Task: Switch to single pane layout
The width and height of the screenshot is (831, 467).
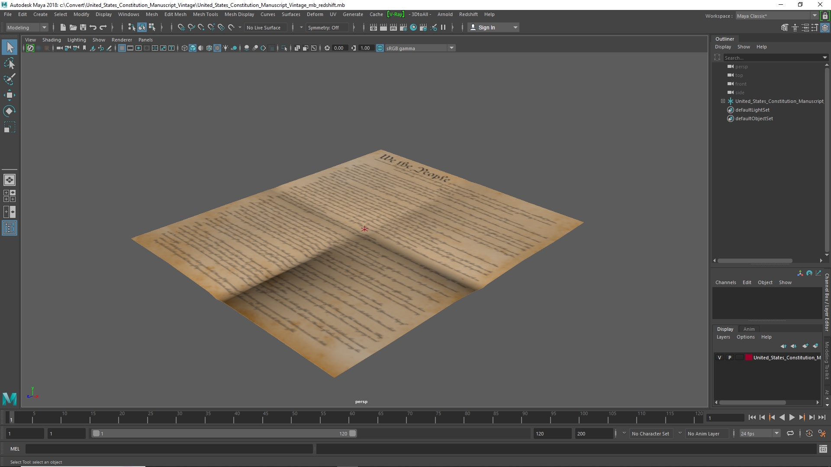Action: 10,180
